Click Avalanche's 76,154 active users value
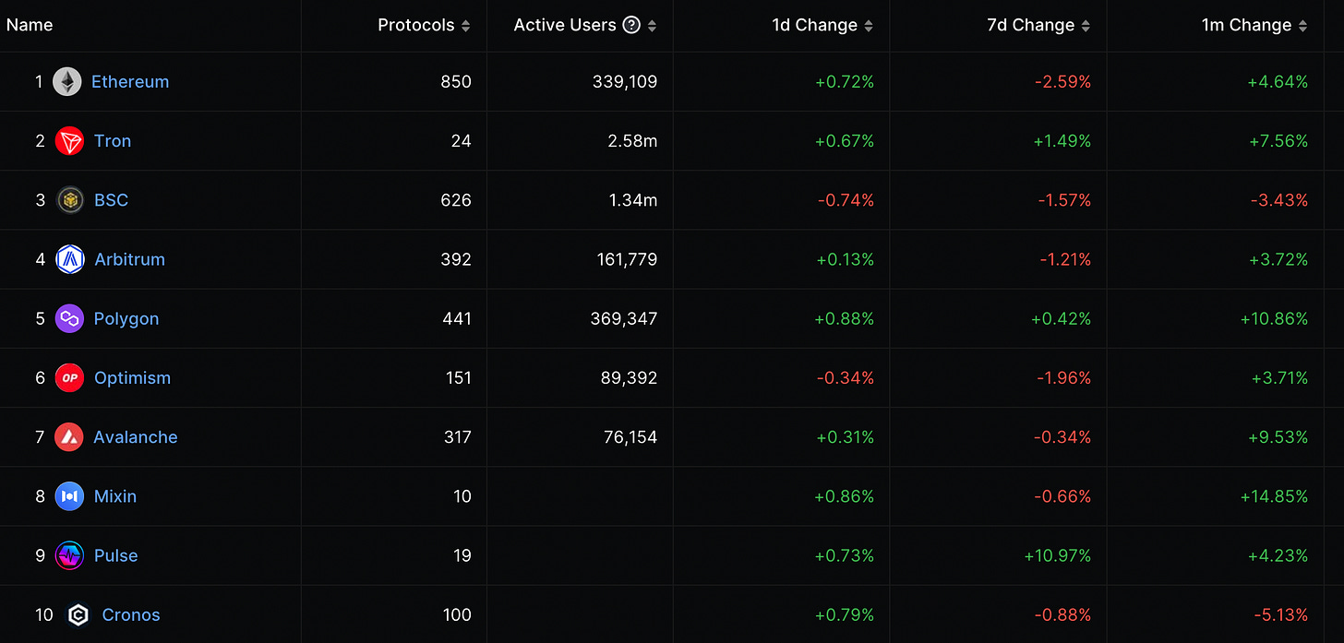 point(630,436)
